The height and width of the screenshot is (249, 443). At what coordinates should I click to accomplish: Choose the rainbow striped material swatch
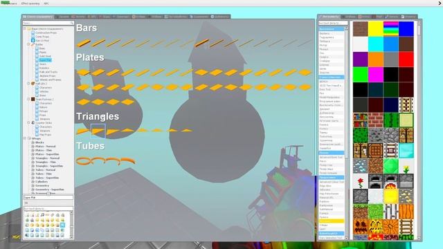pyautogui.click(x=390, y=28)
